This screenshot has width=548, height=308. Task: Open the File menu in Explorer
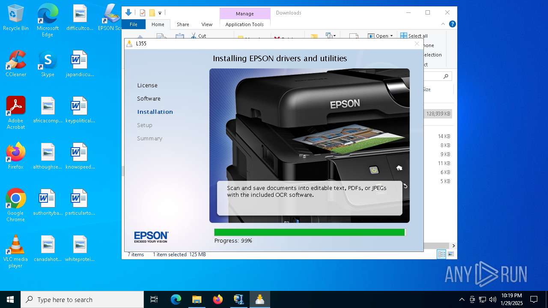click(x=134, y=24)
